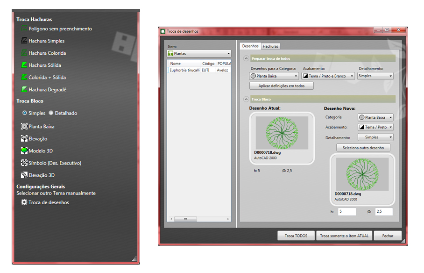
Task: Apply the Hachura Sólida icon
Action: (x=24, y=65)
